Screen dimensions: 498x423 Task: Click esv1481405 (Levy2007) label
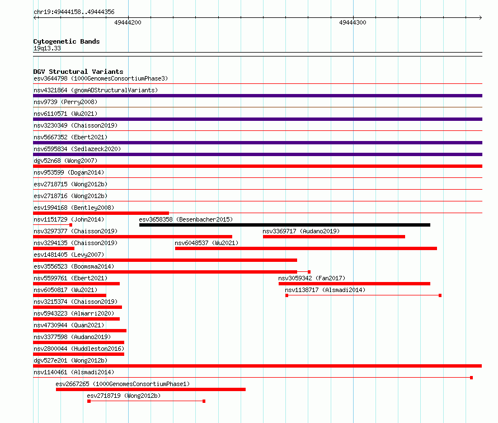(69, 255)
